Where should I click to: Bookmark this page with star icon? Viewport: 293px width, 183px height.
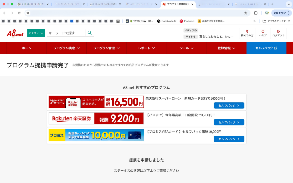(x=246, y=13)
